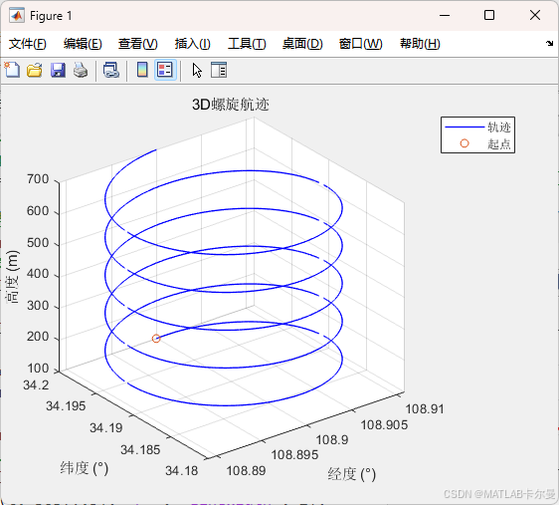The image size is (559, 505).
Task: Click the 108.905 longitude tick label
Action: tap(384, 425)
